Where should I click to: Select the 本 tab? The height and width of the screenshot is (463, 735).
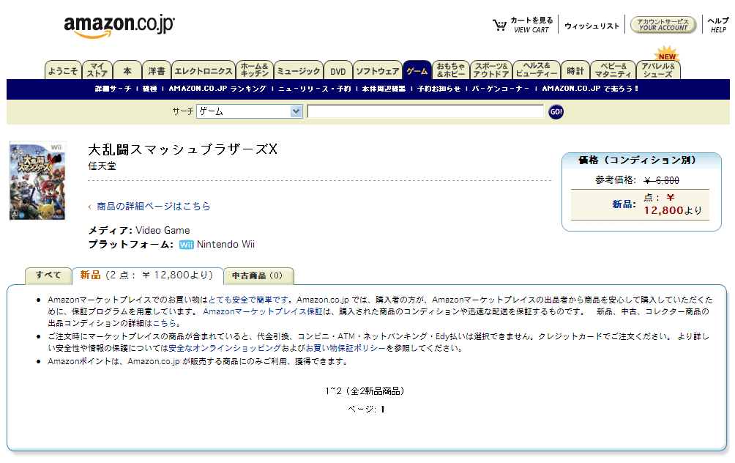pos(127,70)
